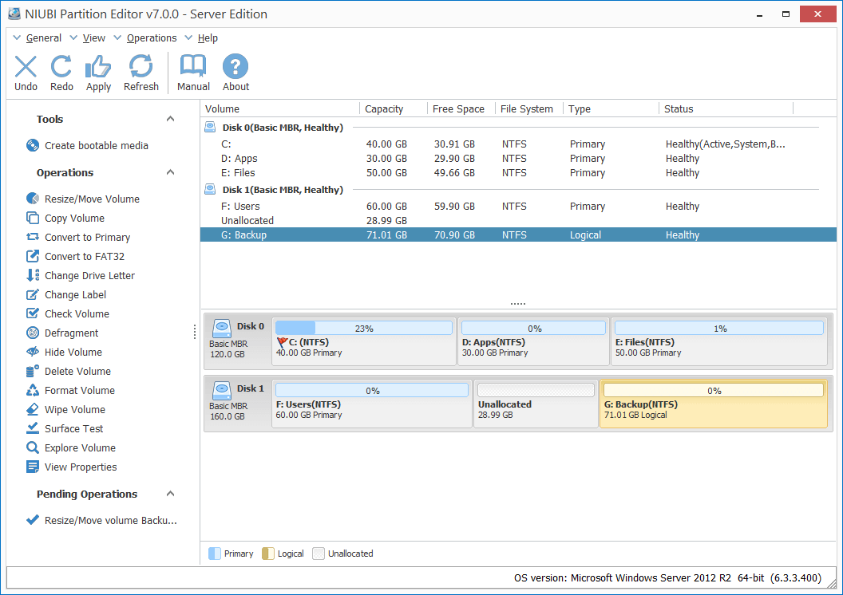Run Check Volume operation
This screenshot has width=843, height=595.
[68, 313]
